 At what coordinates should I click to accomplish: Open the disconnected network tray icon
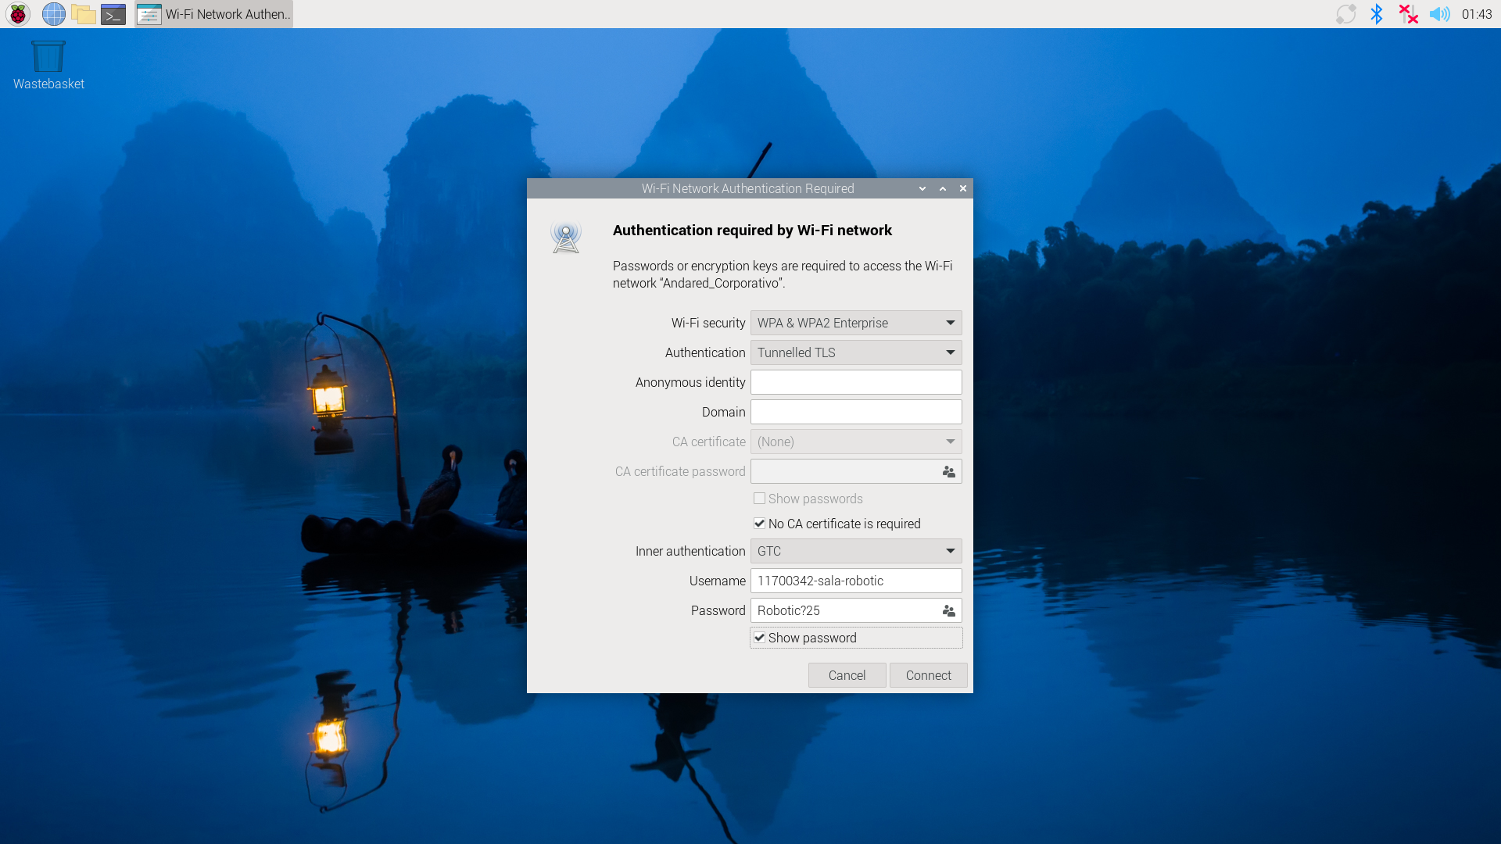(x=1408, y=14)
